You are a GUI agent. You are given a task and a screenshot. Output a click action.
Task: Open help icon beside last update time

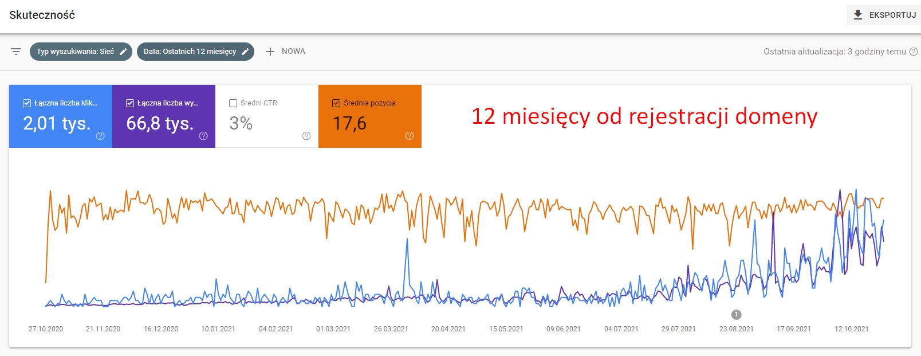(x=914, y=52)
